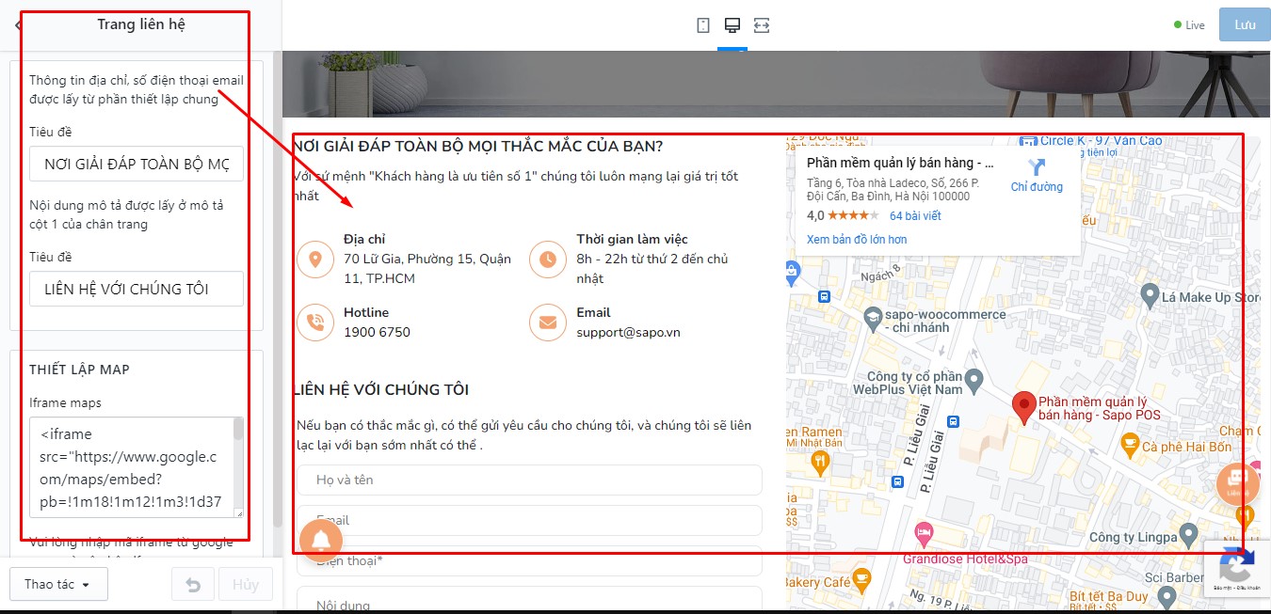Click the Hotline phone icon
This screenshot has height=614, width=1271.
(315, 323)
